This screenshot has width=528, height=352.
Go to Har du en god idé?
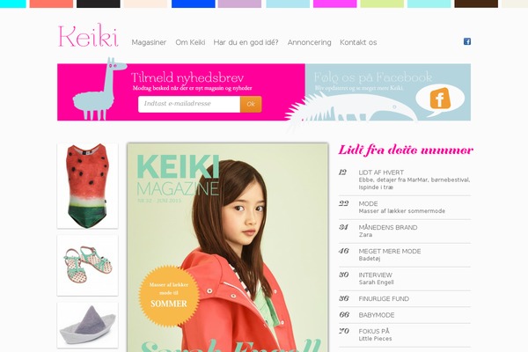[246, 42]
